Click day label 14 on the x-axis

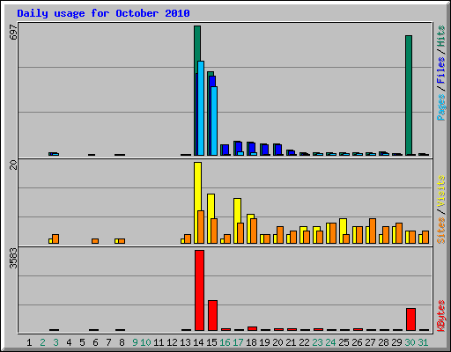pos(198,342)
